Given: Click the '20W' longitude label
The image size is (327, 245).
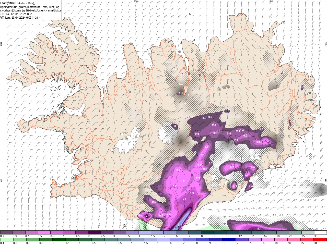Looking at the screenshot, I should pos(136,1).
